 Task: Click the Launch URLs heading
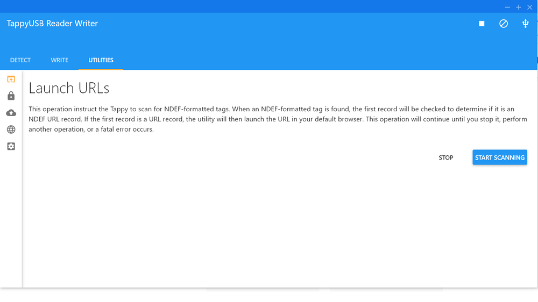coord(69,88)
